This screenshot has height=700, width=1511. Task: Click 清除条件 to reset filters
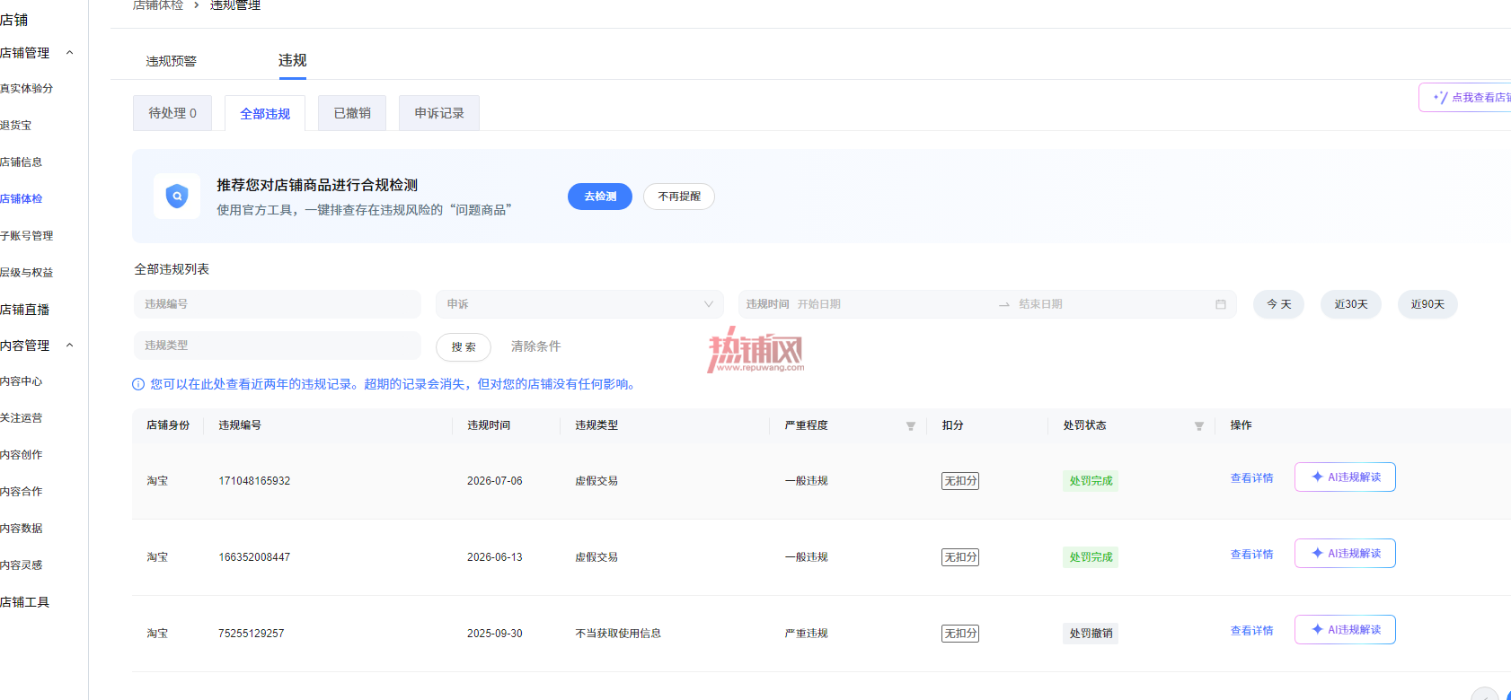(536, 346)
